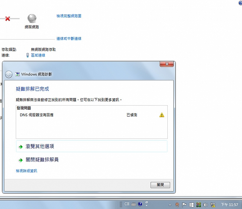Click help icon at top right corner
The image size is (242, 209).
[240, 3]
